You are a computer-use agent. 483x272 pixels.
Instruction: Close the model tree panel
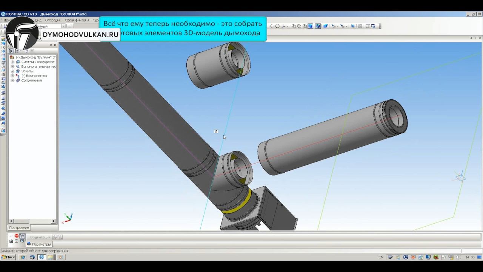click(55, 45)
